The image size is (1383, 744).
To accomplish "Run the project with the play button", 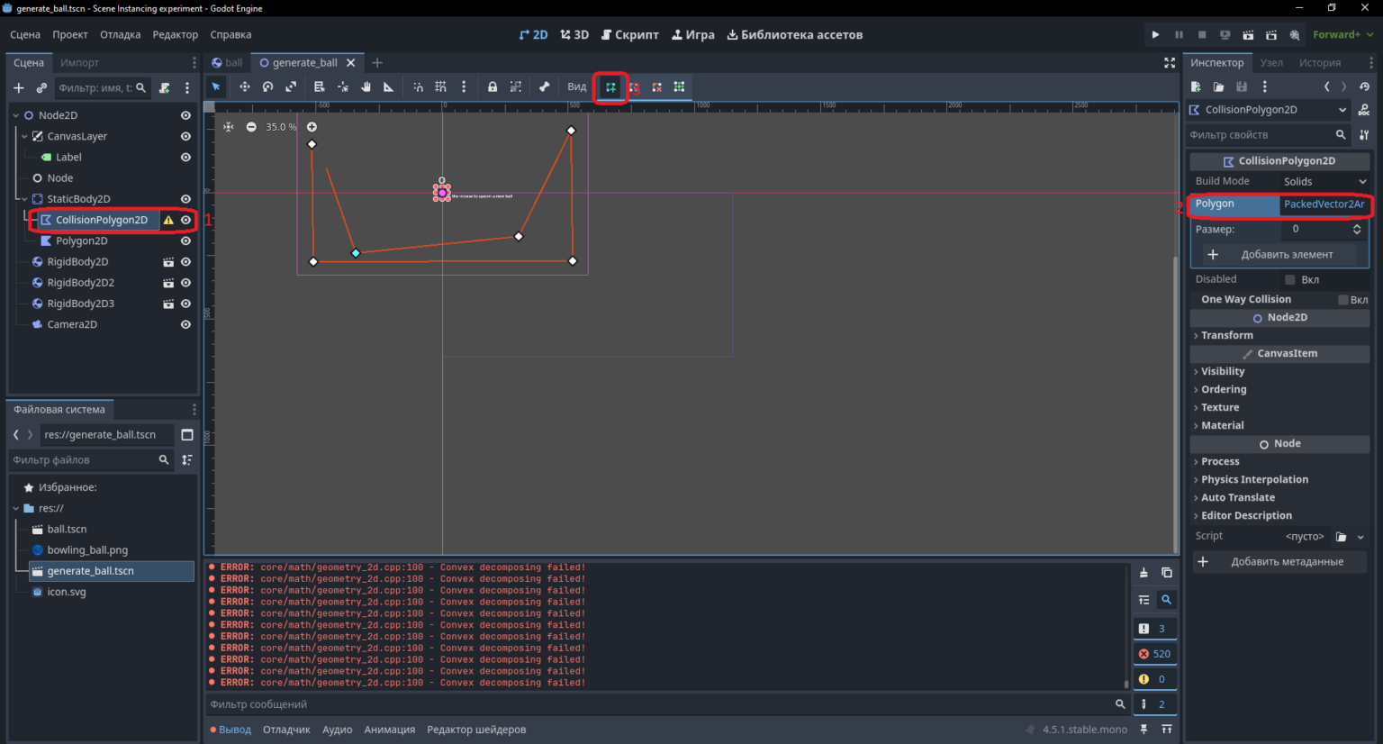I will [x=1155, y=35].
